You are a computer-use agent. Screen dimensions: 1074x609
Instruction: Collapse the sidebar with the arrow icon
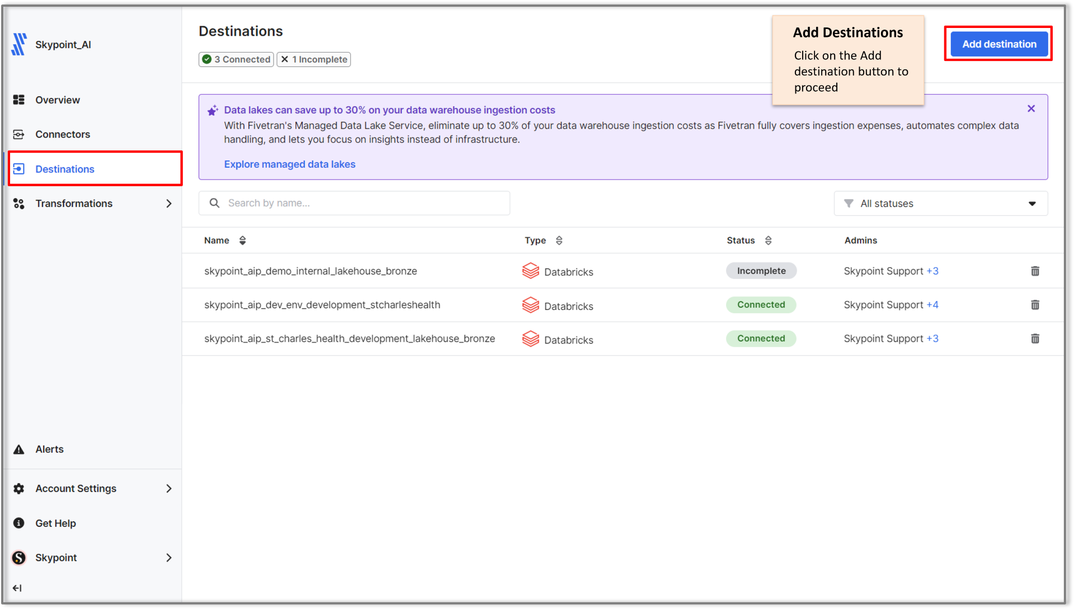click(17, 588)
